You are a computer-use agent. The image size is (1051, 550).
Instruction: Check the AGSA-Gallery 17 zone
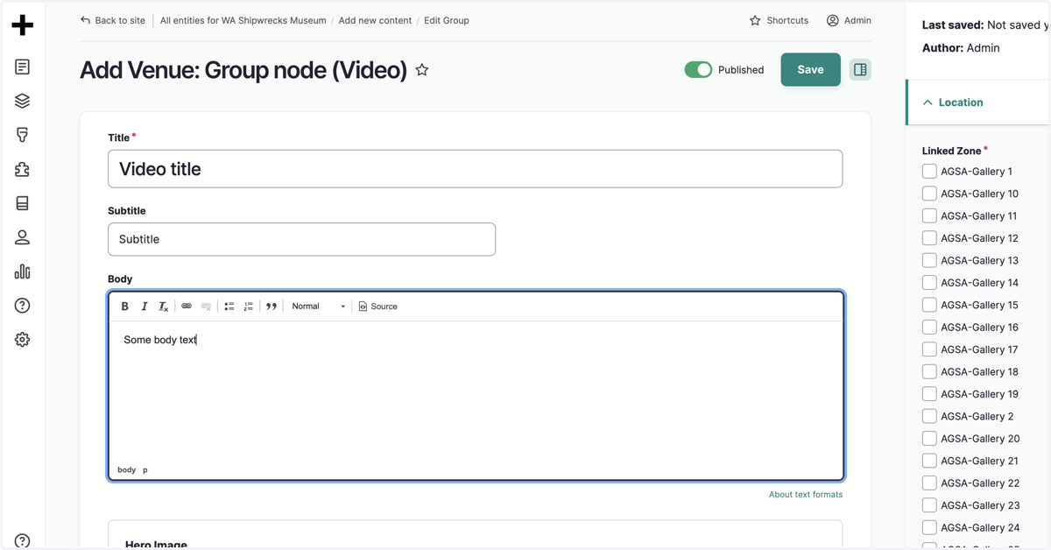pyautogui.click(x=929, y=349)
